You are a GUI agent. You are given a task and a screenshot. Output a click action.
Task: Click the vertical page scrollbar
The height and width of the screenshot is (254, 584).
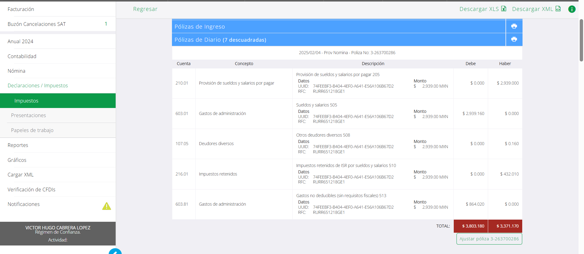[x=581, y=40]
